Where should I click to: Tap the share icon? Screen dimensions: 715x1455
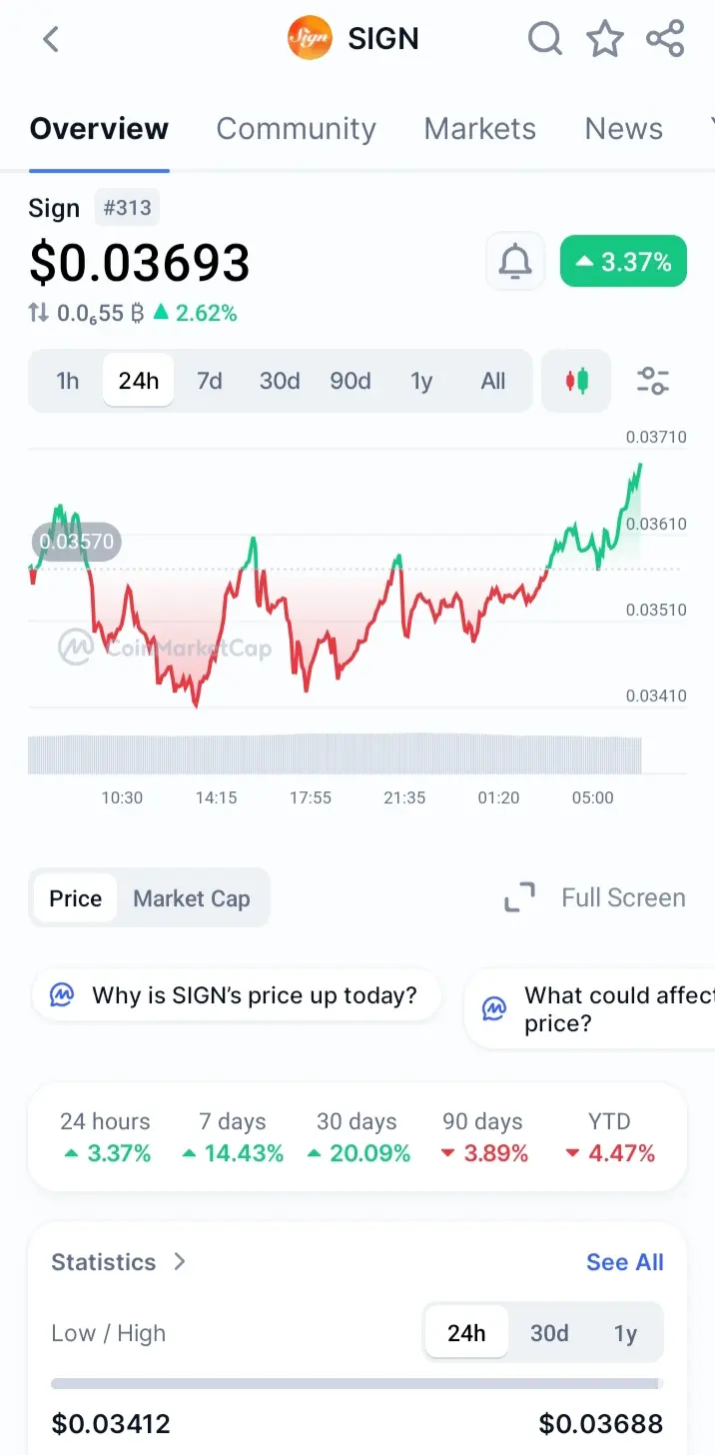point(665,39)
